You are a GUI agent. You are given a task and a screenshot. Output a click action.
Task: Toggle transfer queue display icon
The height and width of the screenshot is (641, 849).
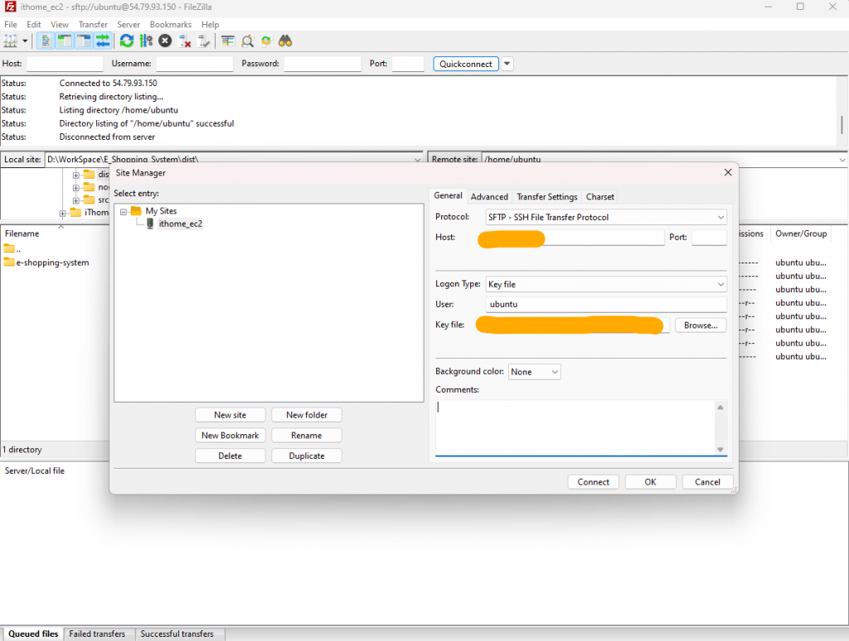tap(103, 41)
